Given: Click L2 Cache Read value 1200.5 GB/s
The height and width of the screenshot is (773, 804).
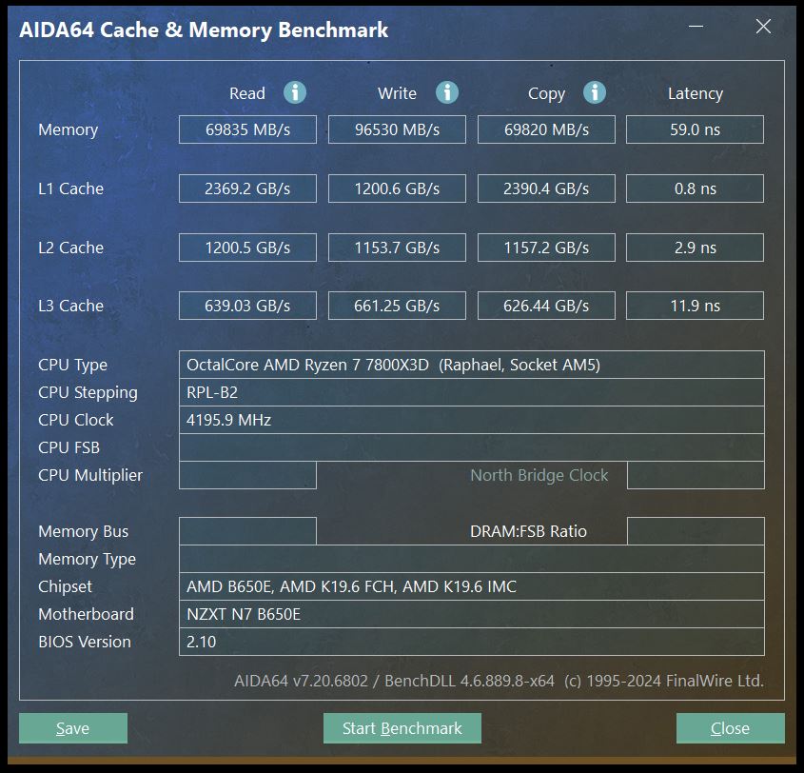Looking at the screenshot, I should tap(247, 248).
